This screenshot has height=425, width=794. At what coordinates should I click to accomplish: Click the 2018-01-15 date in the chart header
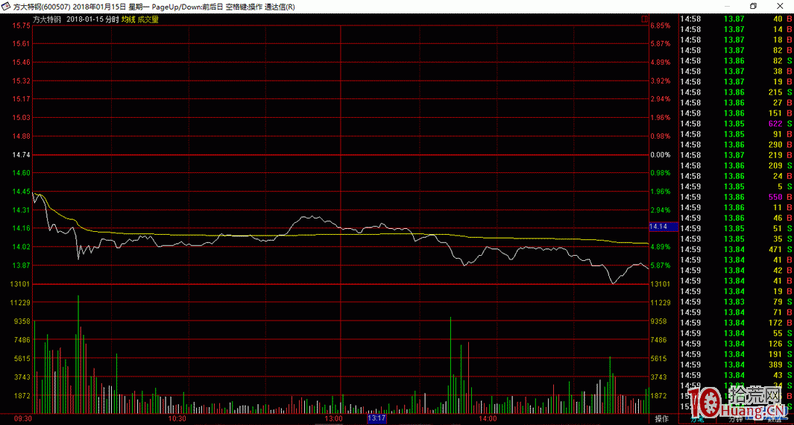[x=84, y=19]
